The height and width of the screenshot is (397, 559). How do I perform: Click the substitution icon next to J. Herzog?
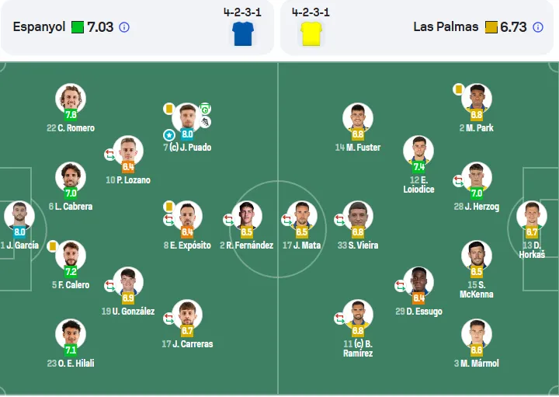pos(459,180)
